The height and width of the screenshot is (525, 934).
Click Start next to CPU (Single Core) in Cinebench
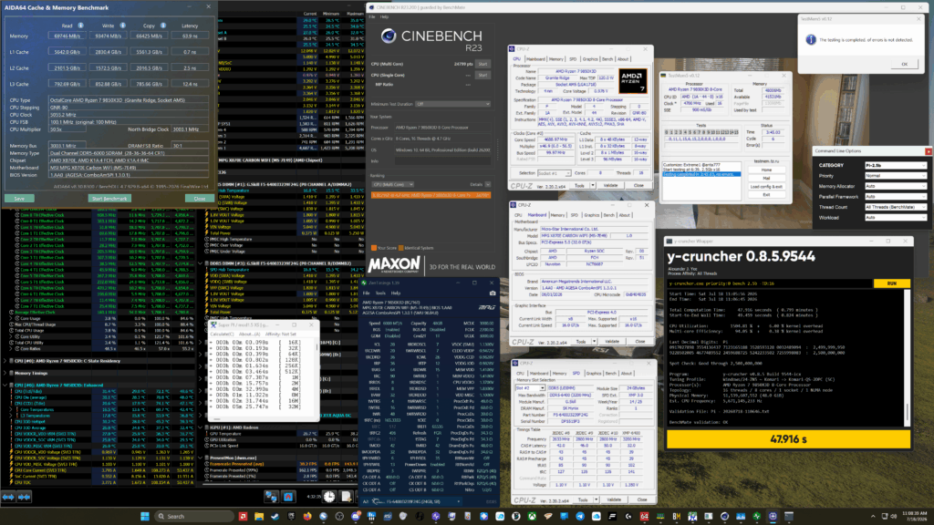pos(483,75)
